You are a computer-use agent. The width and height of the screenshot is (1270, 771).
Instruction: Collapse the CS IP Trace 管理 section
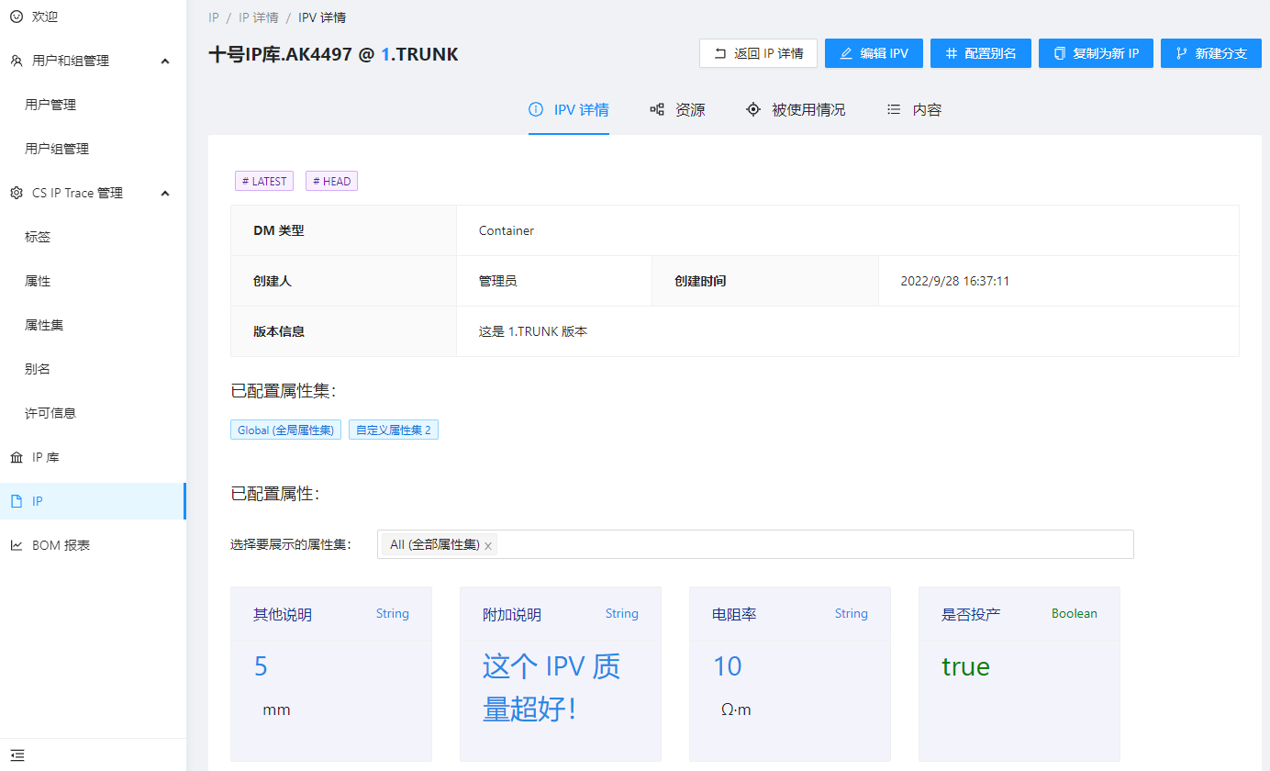pyautogui.click(x=165, y=193)
